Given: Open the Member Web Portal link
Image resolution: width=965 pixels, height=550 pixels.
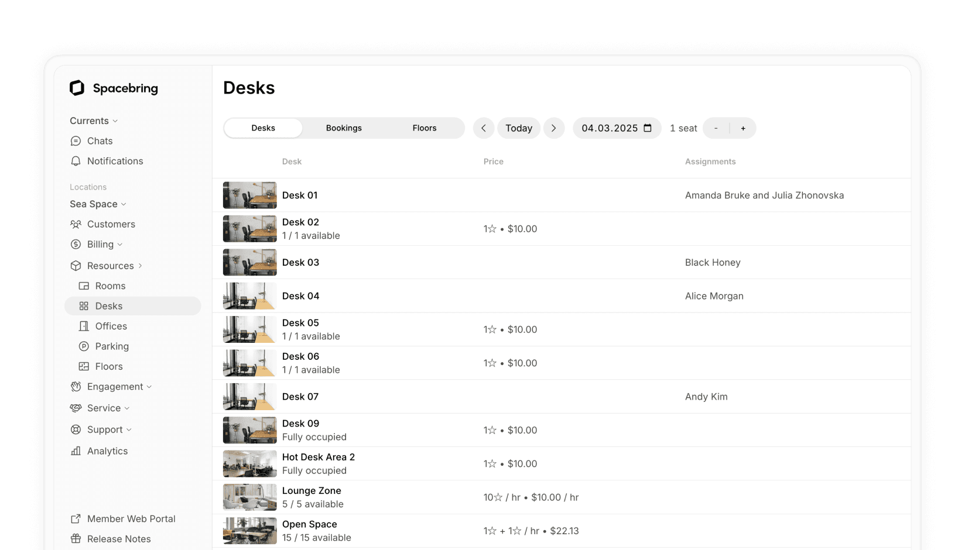Looking at the screenshot, I should [131, 518].
